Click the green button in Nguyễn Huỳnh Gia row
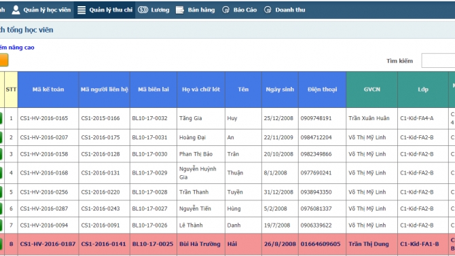This screenshot has width=455, height=256. point(1,173)
